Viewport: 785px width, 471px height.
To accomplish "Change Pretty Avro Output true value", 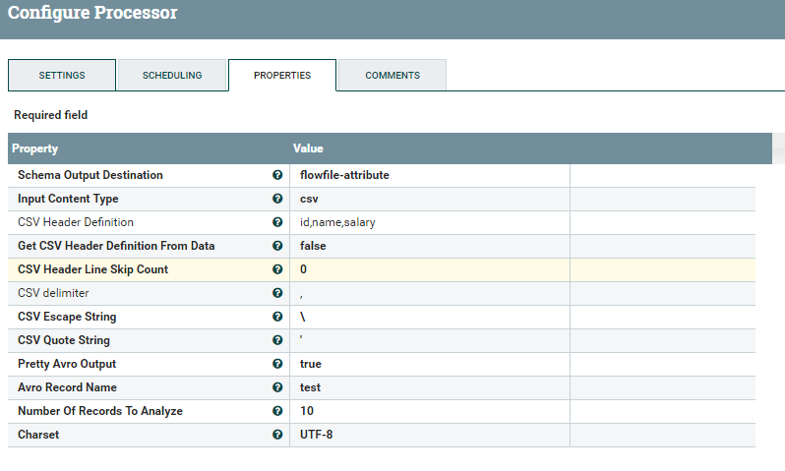I will 311,364.
